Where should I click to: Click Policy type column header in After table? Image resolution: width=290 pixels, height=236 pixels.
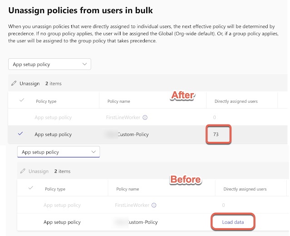[x=46, y=101]
